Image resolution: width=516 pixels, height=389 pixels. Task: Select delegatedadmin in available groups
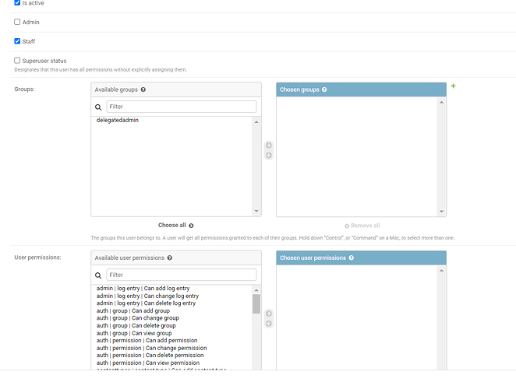click(118, 121)
